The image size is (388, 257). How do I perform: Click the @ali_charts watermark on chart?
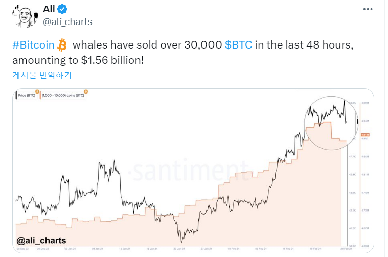[x=41, y=240]
